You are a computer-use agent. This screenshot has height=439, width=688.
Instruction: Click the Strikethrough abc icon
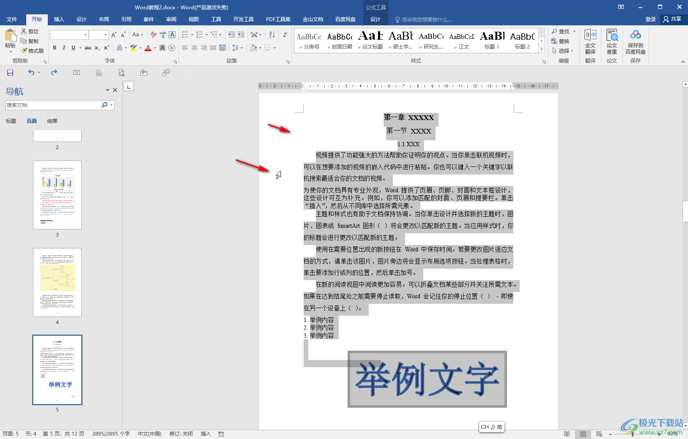[x=88, y=48]
